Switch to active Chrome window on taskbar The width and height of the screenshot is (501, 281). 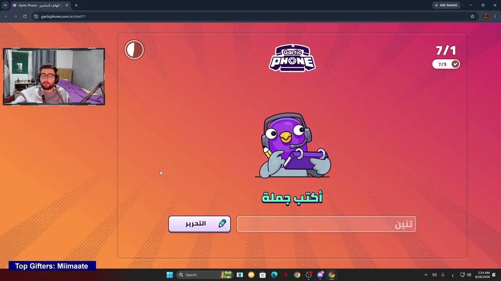[x=332, y=275]
